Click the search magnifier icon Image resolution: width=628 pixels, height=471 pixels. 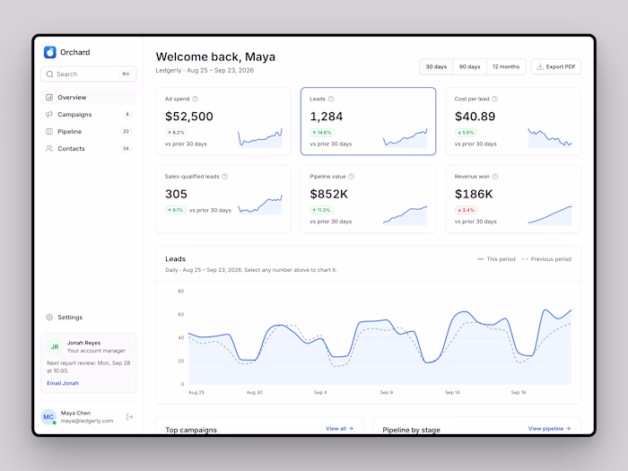tap(49, 74)
